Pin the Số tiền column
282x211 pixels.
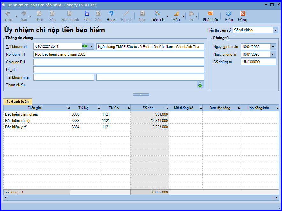[x=167, y=108]
